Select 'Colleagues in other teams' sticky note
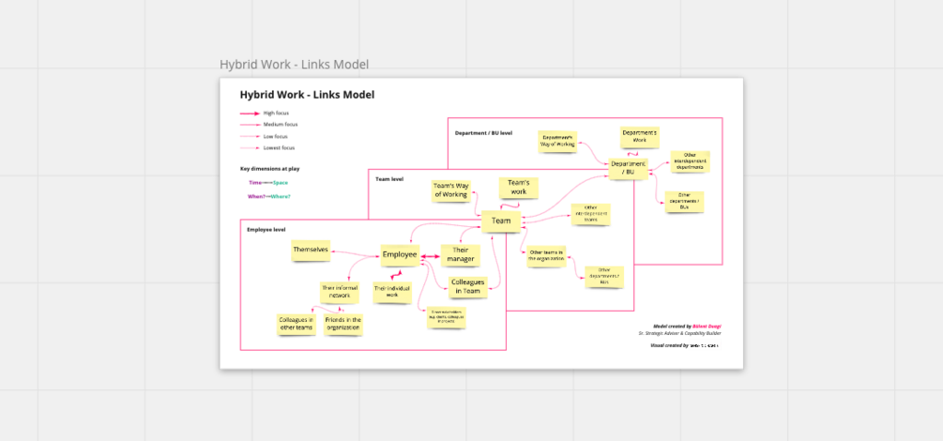 [x=296, y=325]
